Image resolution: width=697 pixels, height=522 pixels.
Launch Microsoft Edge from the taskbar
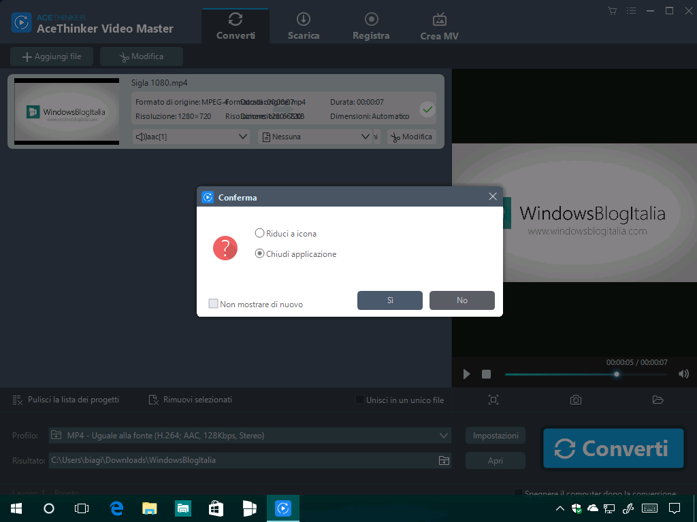[116, 508]
